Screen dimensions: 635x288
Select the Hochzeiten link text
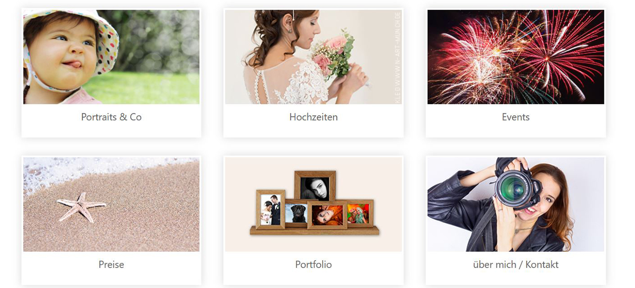tap(313, 117)
